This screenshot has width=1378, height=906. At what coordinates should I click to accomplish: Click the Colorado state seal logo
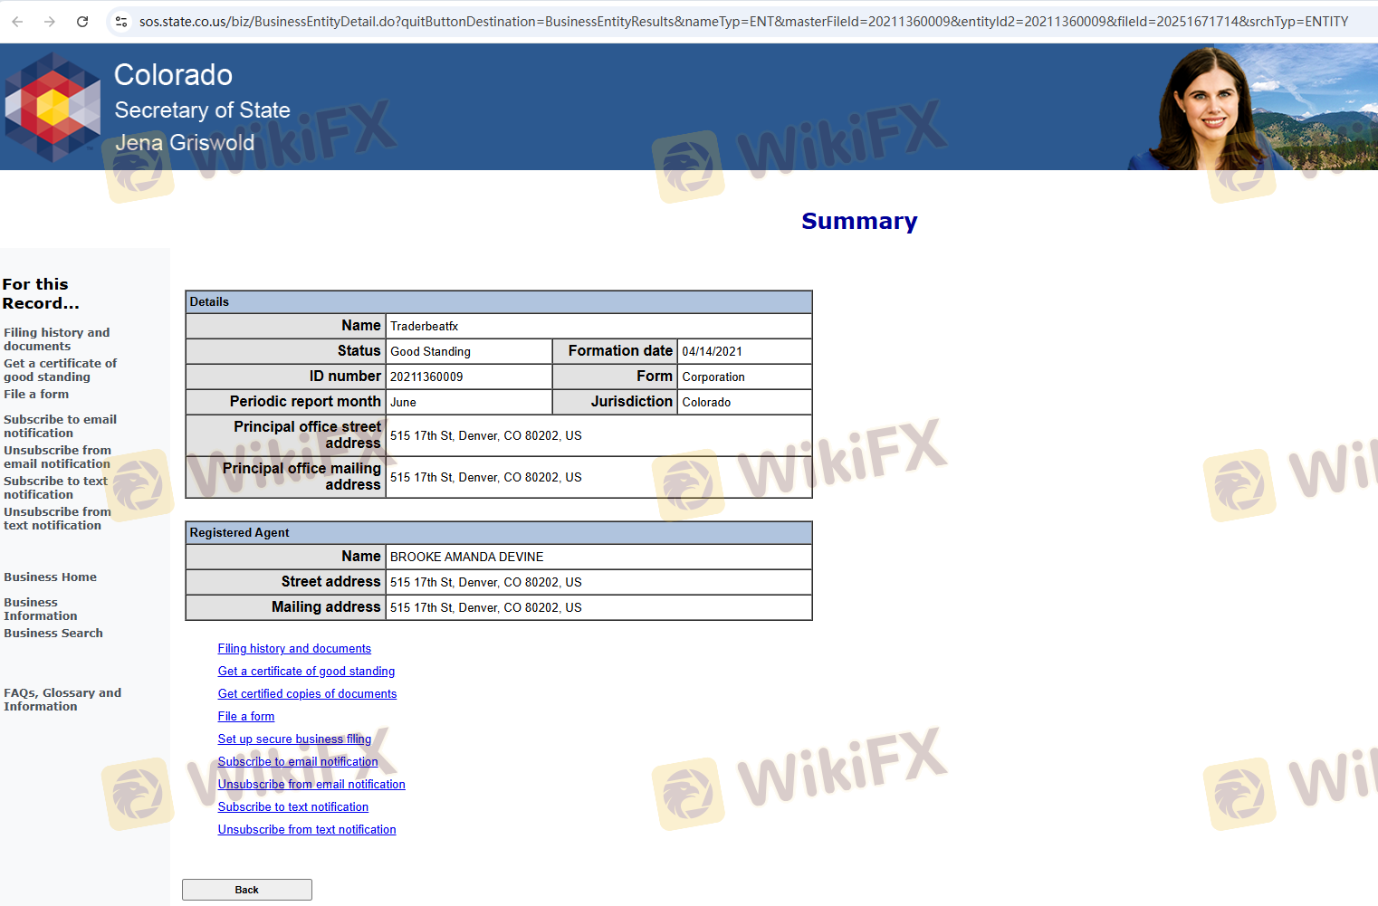click(53, 107)
